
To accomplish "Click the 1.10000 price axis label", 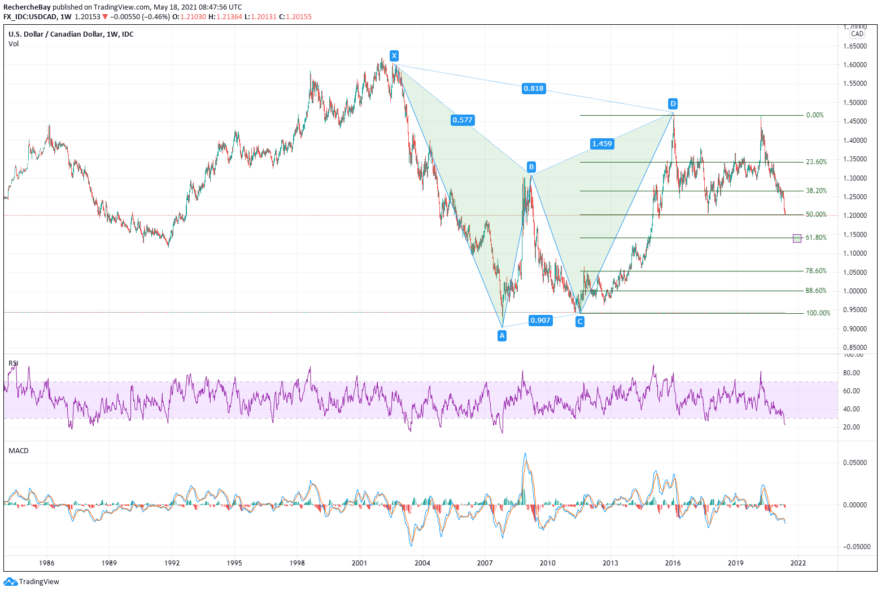I will [x=855, y=253].
